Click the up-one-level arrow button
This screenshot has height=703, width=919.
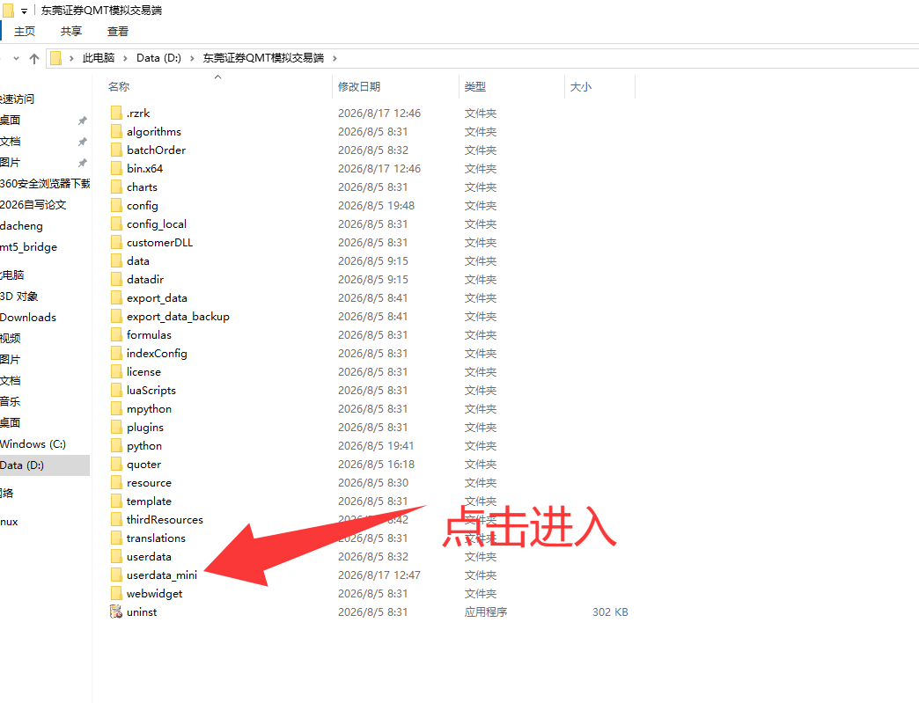point(34,59)
